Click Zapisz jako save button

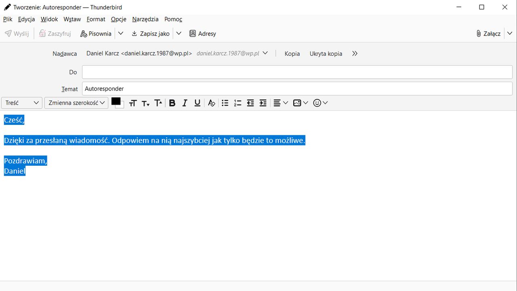tap(151, 34)
